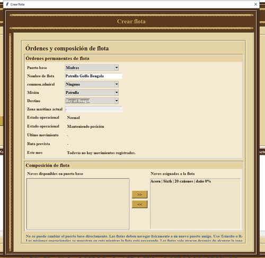Click the feather icon in the title bar
265x258 pixels.
click(x=7, y=4)
